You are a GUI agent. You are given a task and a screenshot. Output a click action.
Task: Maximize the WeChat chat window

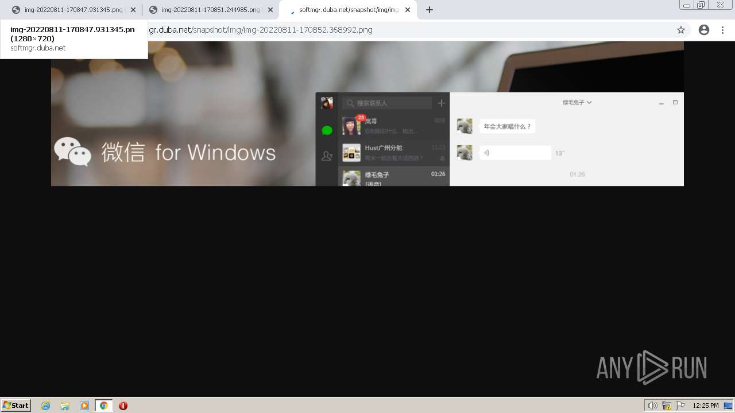pos(675,102)
